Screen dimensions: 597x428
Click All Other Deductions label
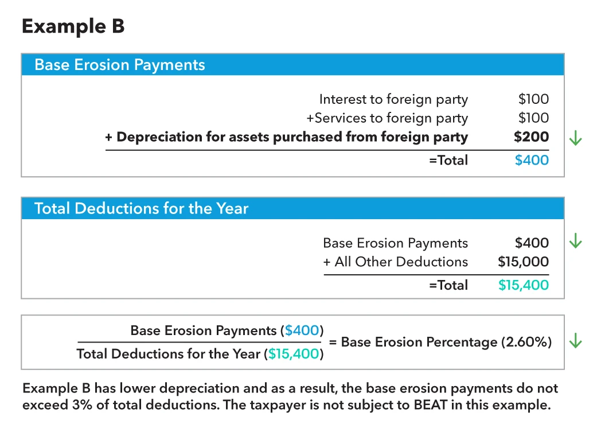[x=396, y=262]
